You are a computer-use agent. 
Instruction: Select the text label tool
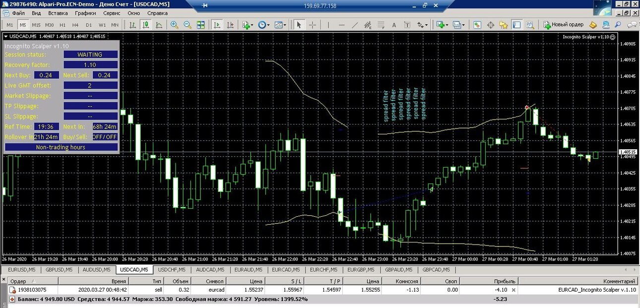(x=407, y=25)
